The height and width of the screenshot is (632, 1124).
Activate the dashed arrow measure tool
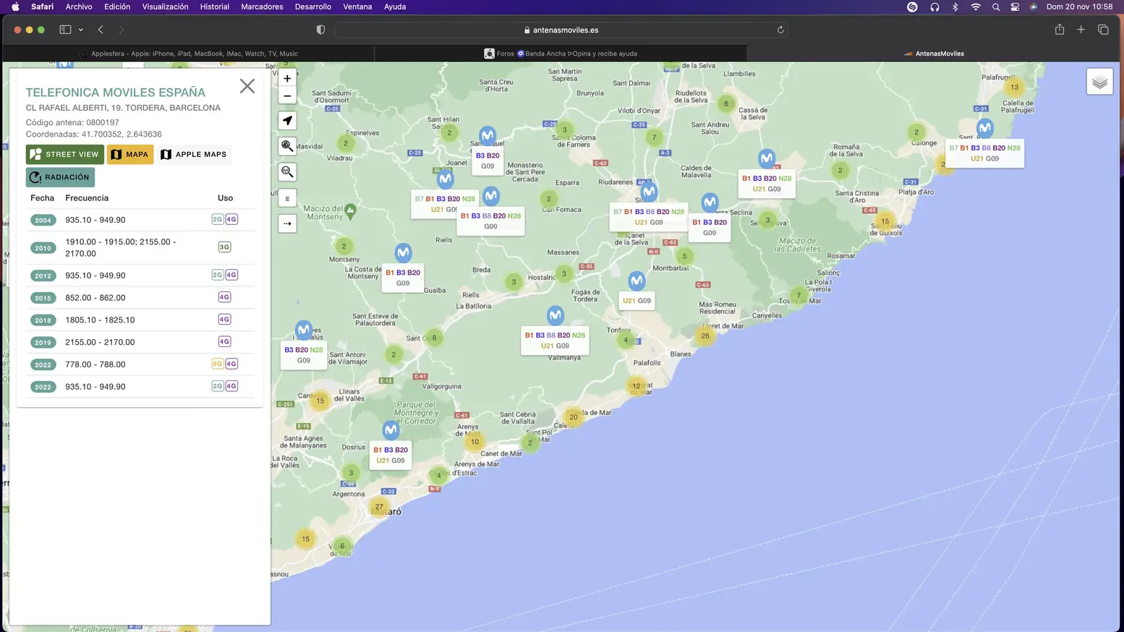(x=287, y=223)
